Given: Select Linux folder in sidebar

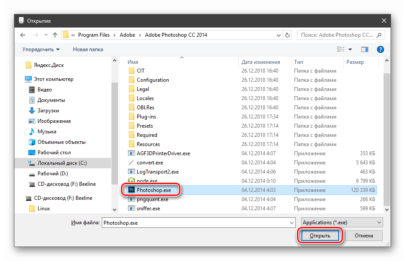Looking at the screenshot, I should pos(39,209).
